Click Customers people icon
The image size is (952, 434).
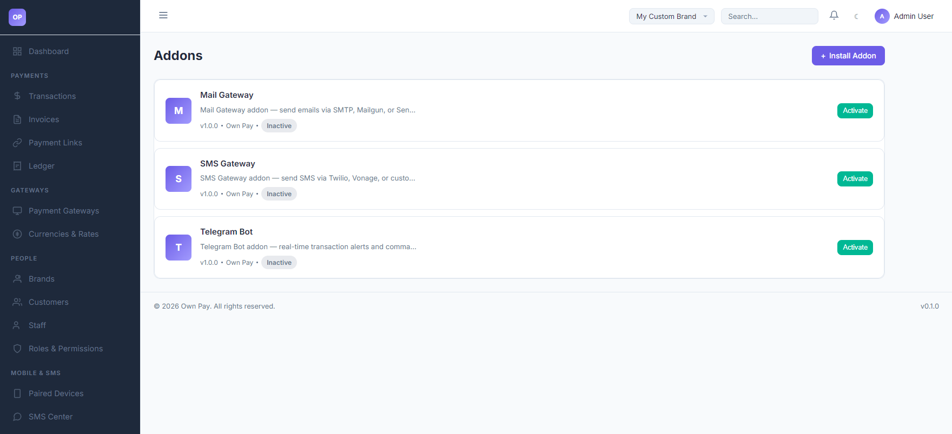pyautogui.click(x=17, y=302)
